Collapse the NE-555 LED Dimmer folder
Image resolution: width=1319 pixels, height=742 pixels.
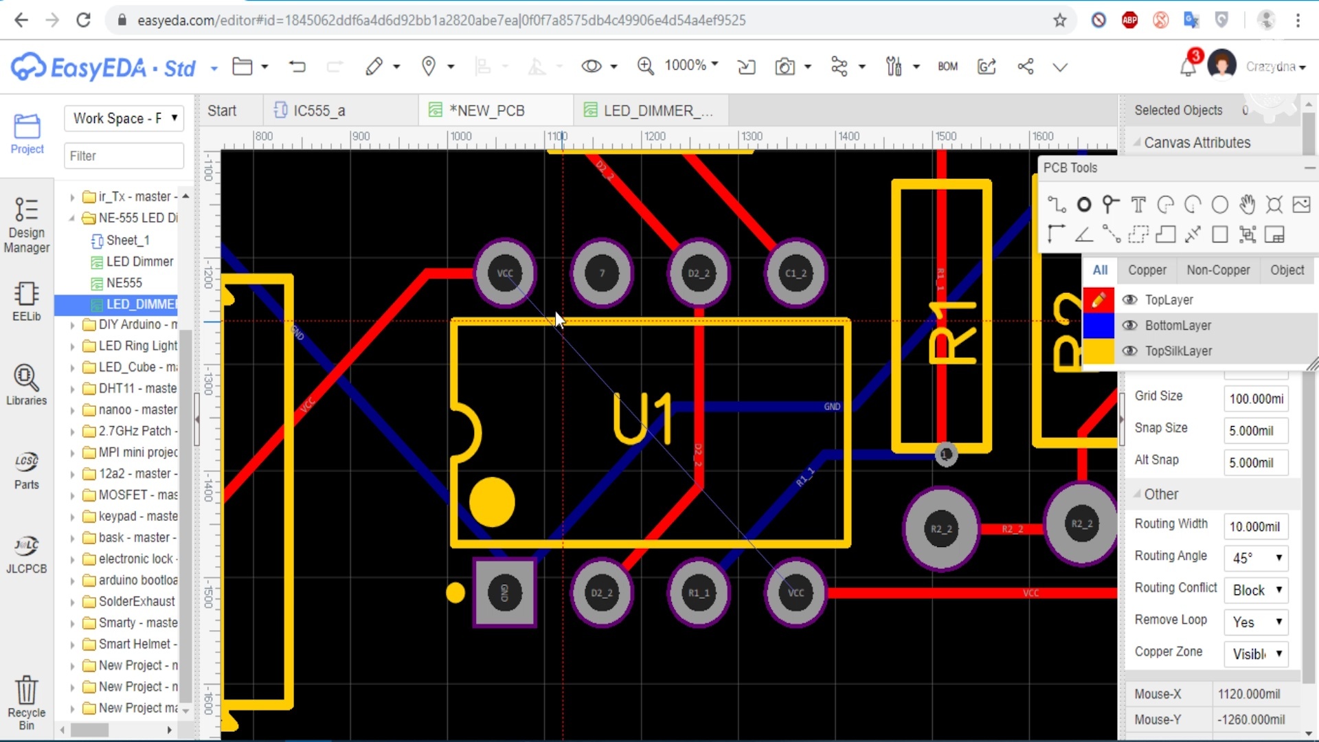[x=72, y=218]
